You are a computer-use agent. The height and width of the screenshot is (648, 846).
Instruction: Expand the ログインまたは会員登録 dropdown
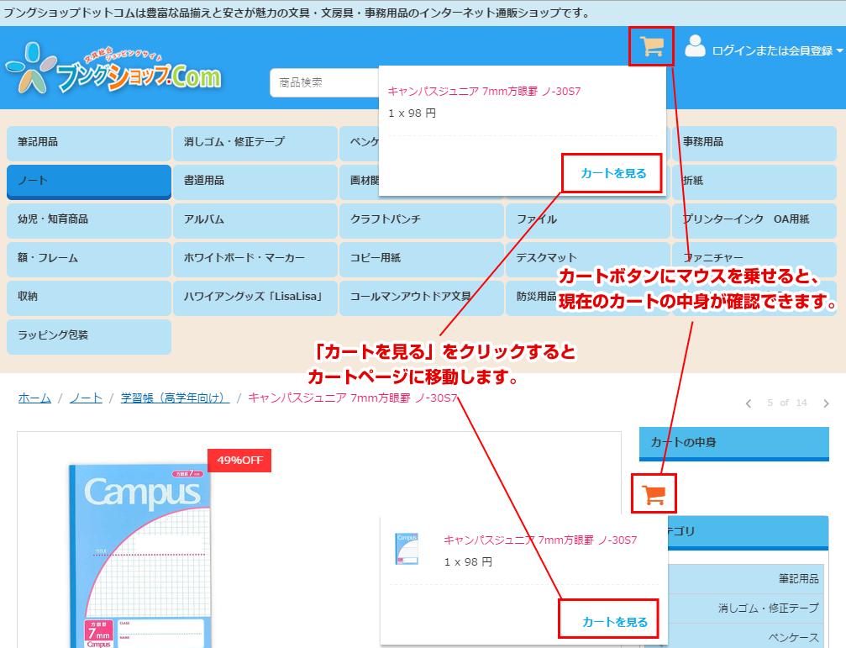click(777, 50)
